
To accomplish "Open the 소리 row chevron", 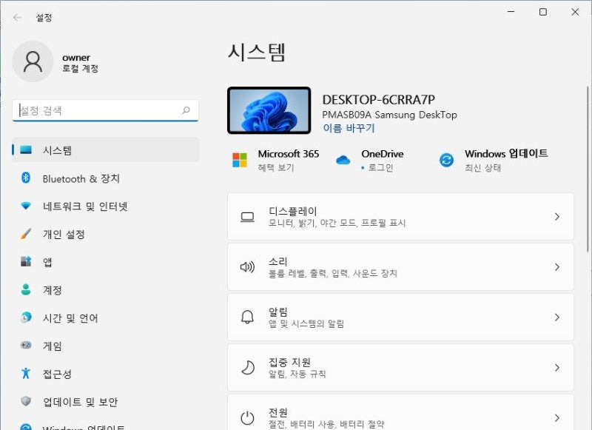I will coord(557,267).
